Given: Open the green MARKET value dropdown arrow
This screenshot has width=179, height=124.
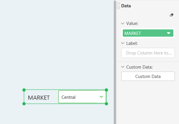Looking at the screenshot, I should tap(169, 33).
